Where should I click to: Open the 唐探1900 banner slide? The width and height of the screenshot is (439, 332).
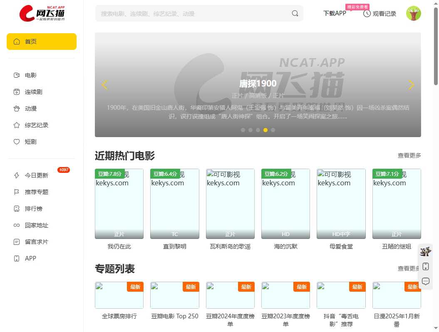[258, 83]
